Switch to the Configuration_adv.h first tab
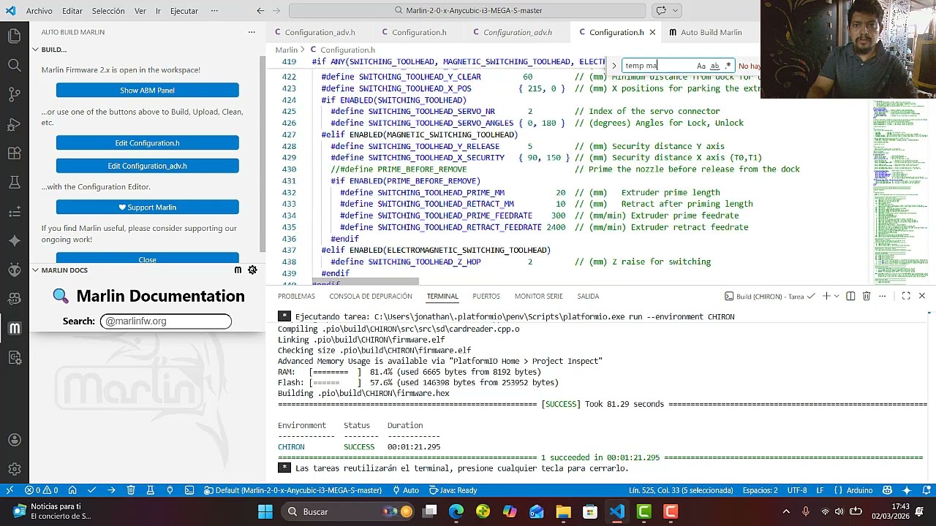Image resolution: width=936 pixels, height=526 pixels. click(320, 32)
